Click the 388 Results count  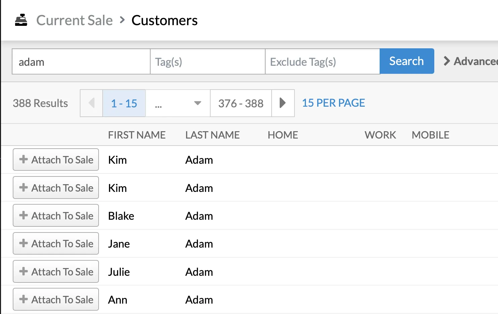coord(40,103)
